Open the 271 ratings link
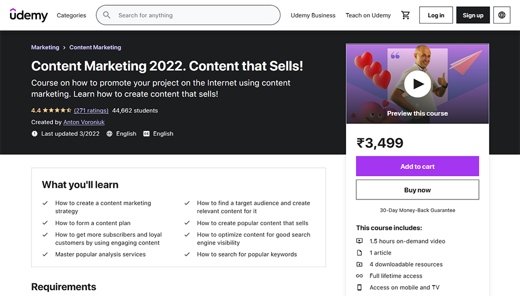 pyautogui.click(x=91, y=111)
